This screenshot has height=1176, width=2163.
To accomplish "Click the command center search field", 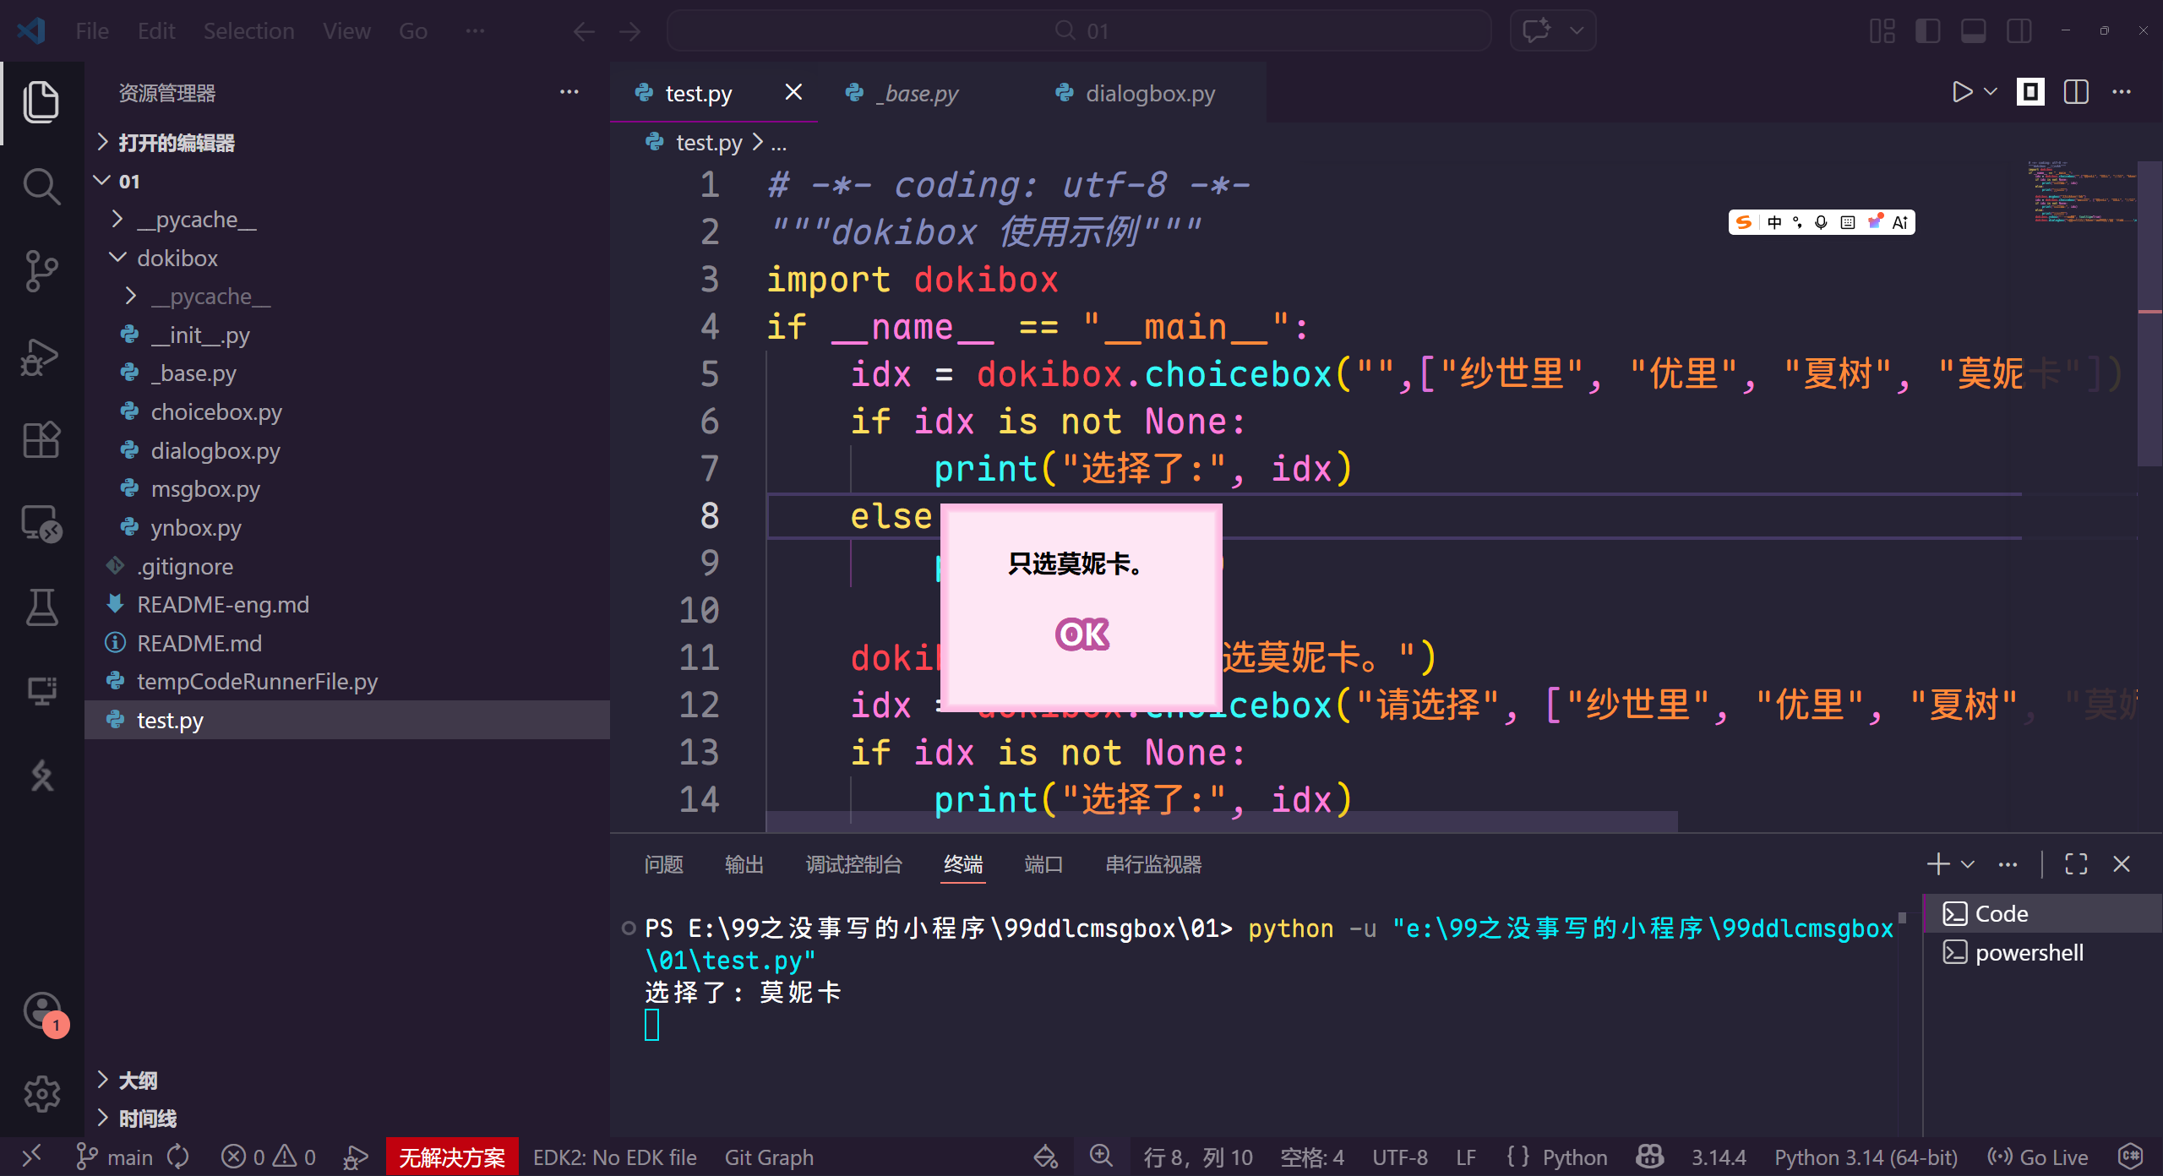I will coord(1079,31).
